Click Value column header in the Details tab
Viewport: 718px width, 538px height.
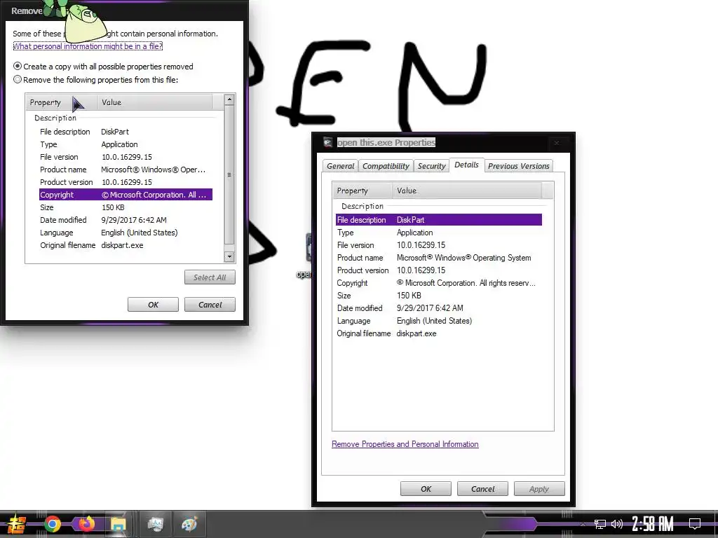coord(466,191)
